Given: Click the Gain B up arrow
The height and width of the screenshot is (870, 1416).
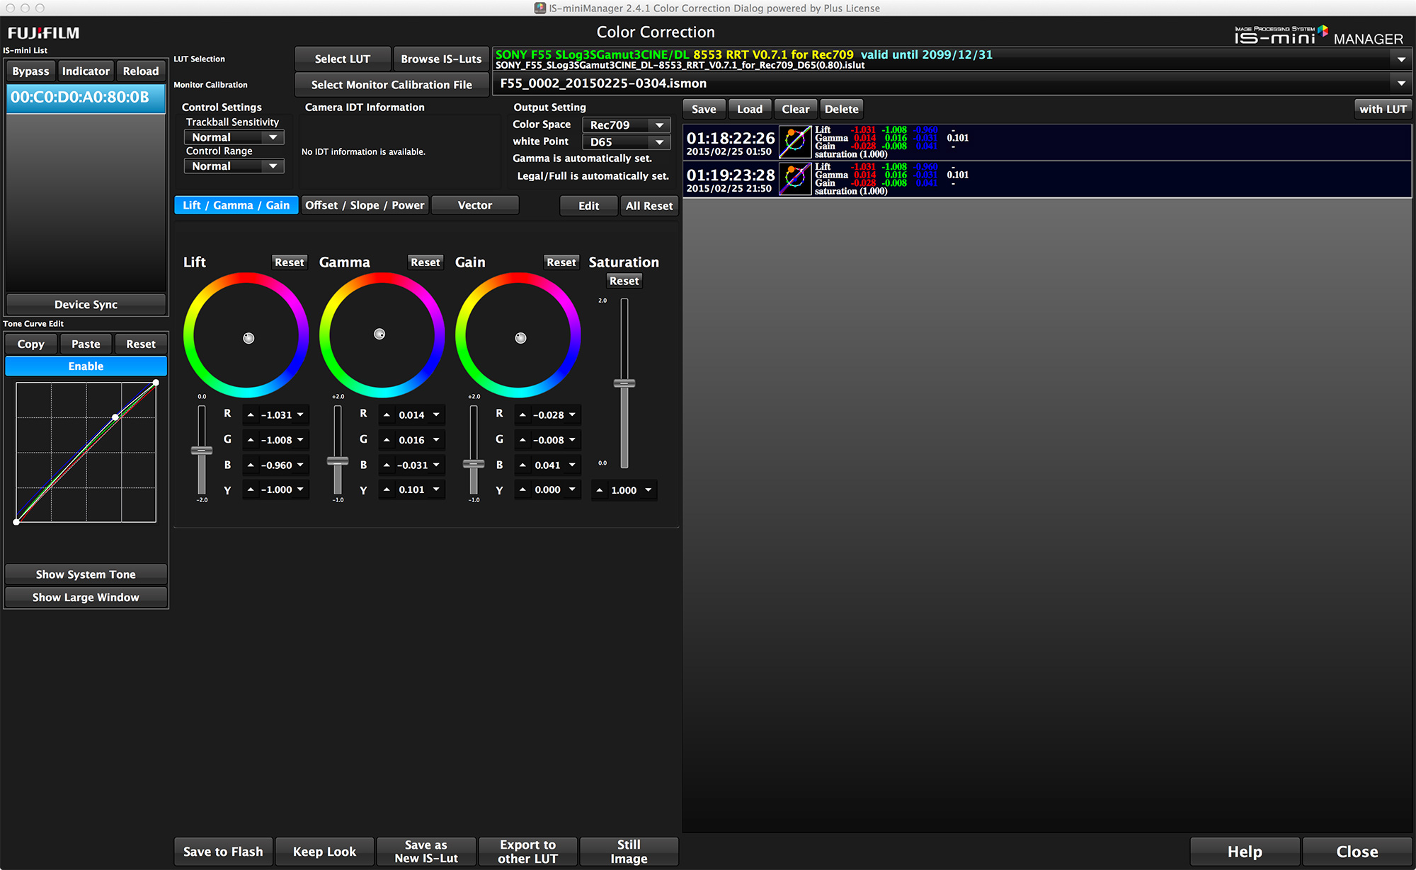Looking at the screenshot, I should (x=523, y=465).
